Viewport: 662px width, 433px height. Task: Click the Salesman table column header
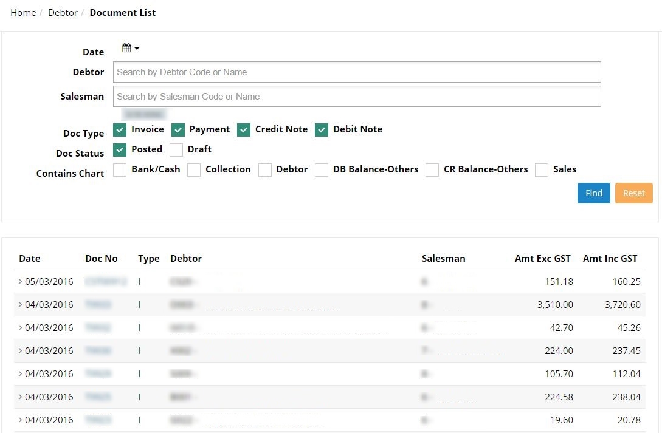(x=443, y=259)
